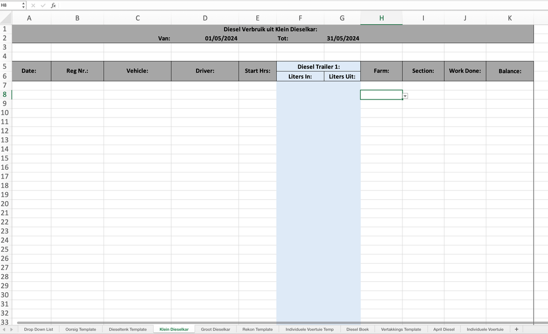
Task: Select column H header
Action: tap(381, 18)
